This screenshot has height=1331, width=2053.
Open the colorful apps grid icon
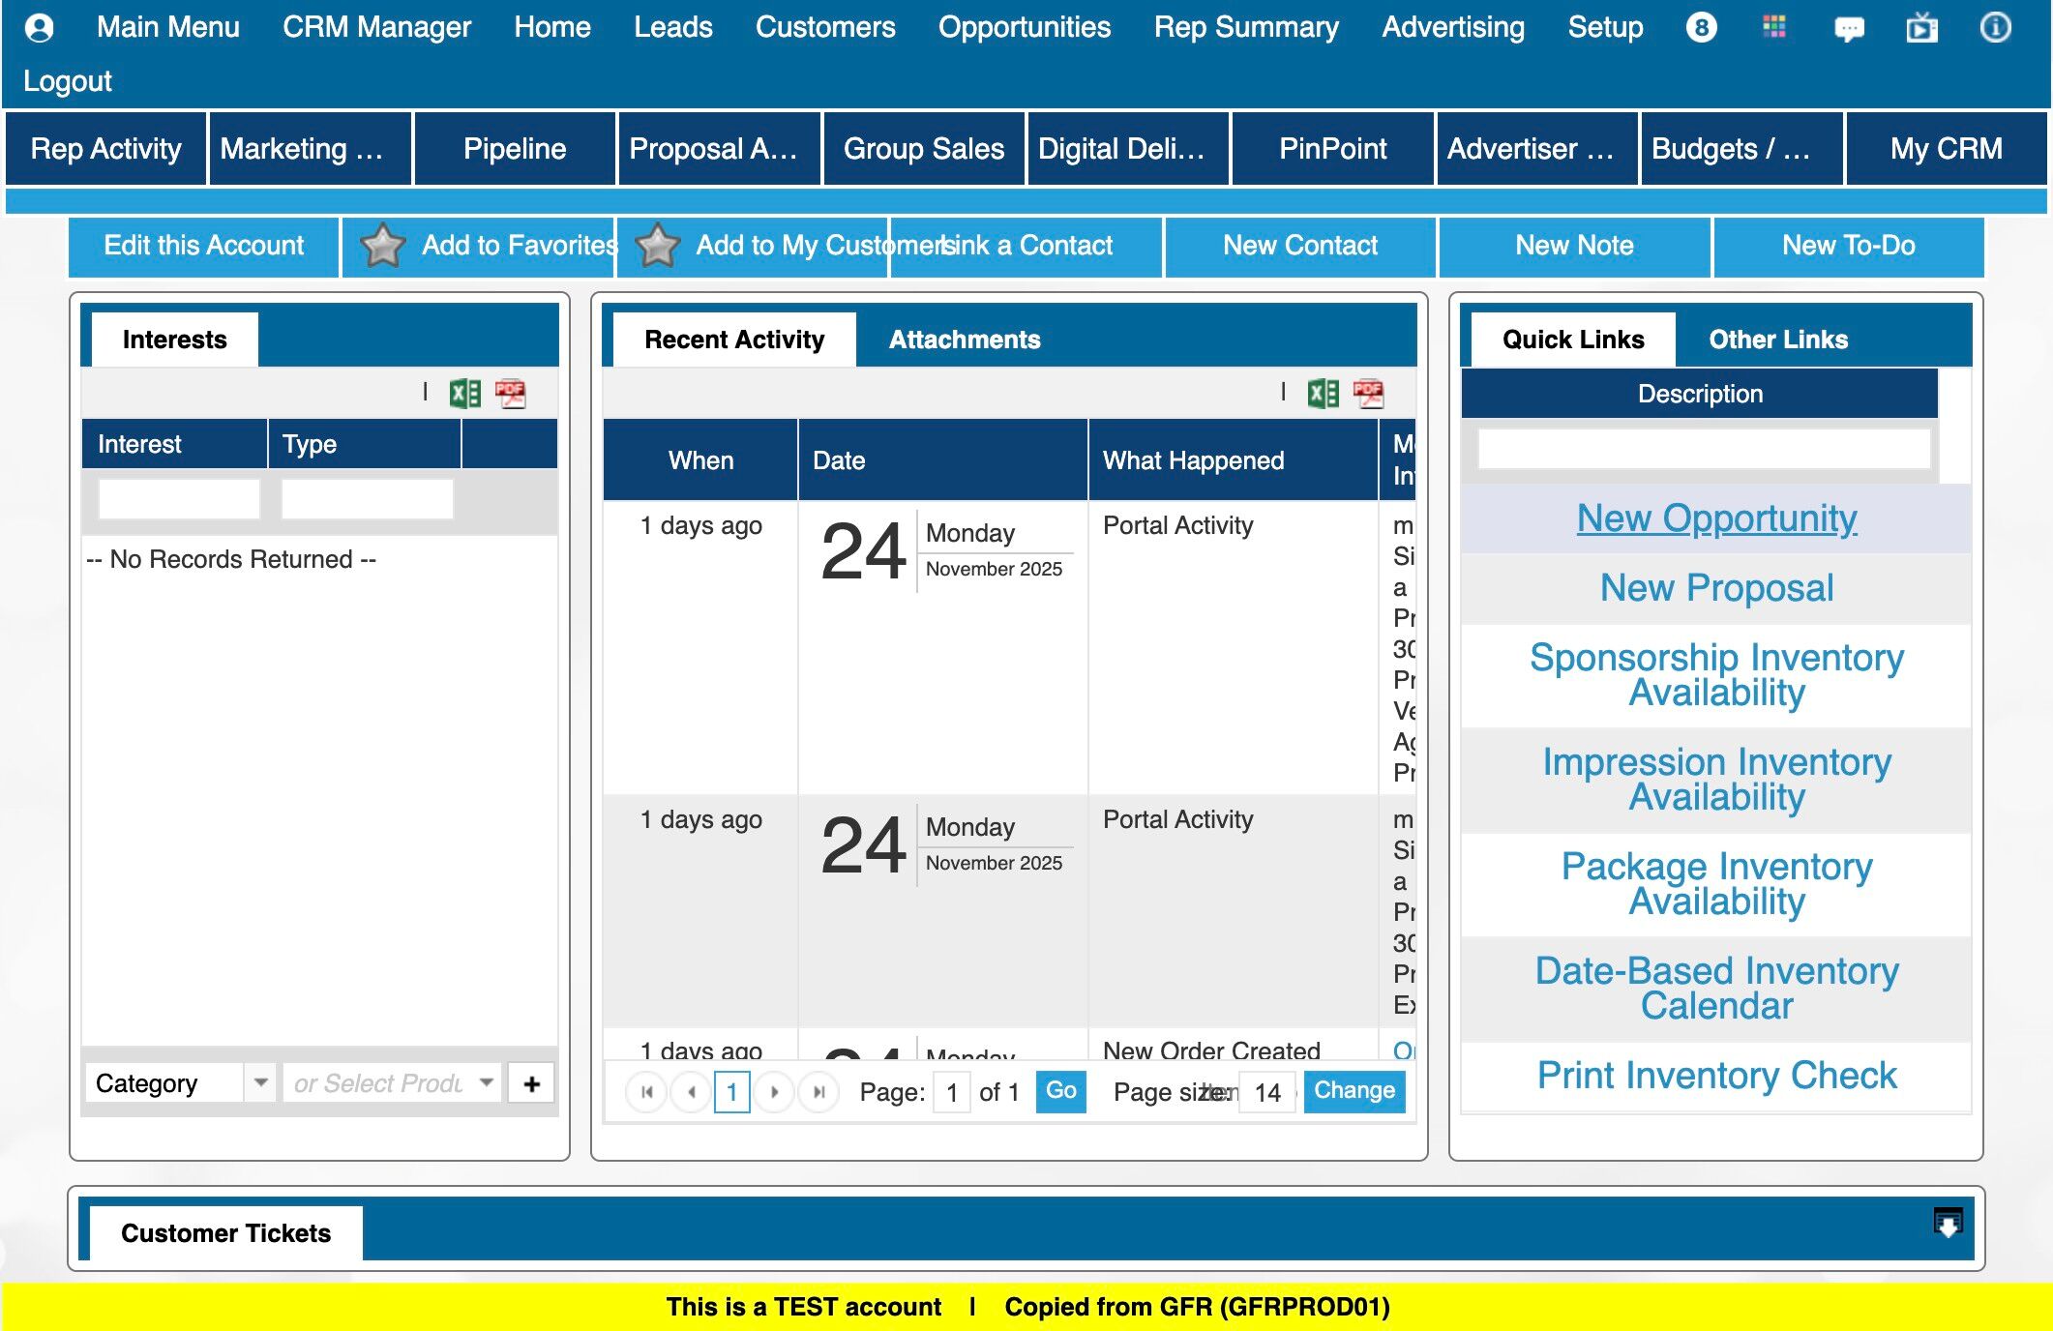(1773, 27)
